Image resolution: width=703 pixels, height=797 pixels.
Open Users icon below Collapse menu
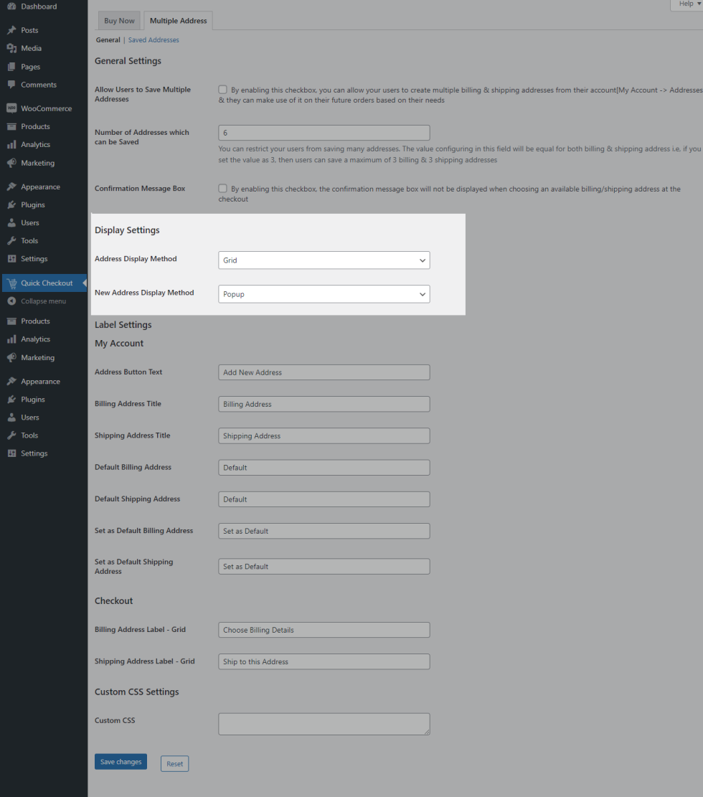(x=11, y=418)
